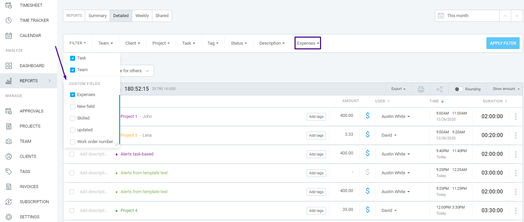
Task: Open the Show amount dropdown
Action: pyautogui.click(x=506, y=89)
